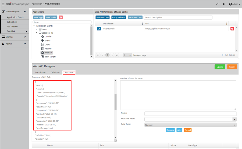Select the Inventory List description cell

(x=123, y=29)
